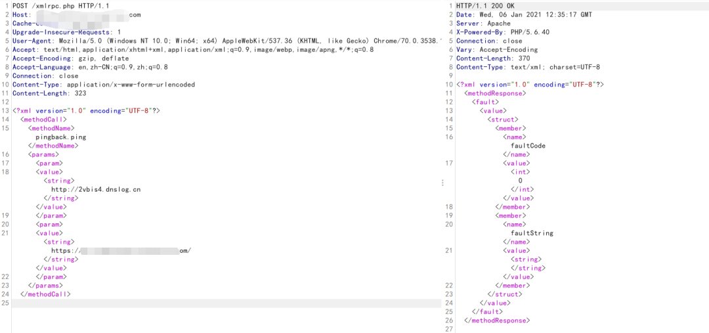Screen dimensions: 709x333
Task: Click the closing </params> tag
Action: 45,286
